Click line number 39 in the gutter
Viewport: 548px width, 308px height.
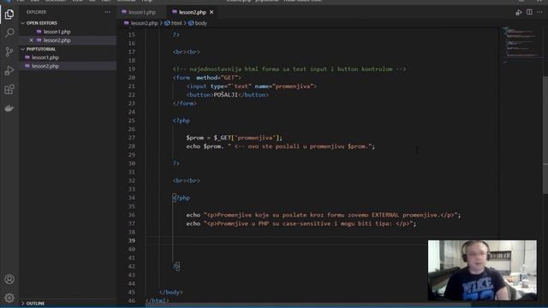tap(131, 240)
